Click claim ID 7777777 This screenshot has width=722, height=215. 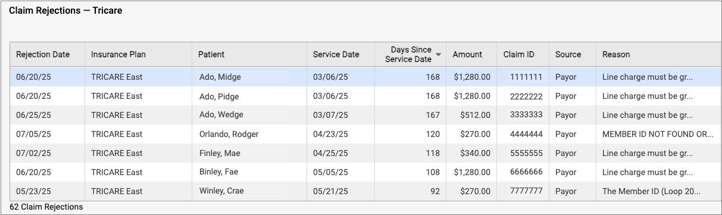(526, 191)
